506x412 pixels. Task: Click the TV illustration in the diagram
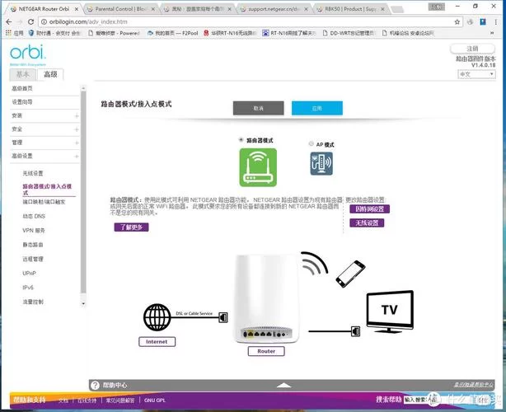pos(390,311)
